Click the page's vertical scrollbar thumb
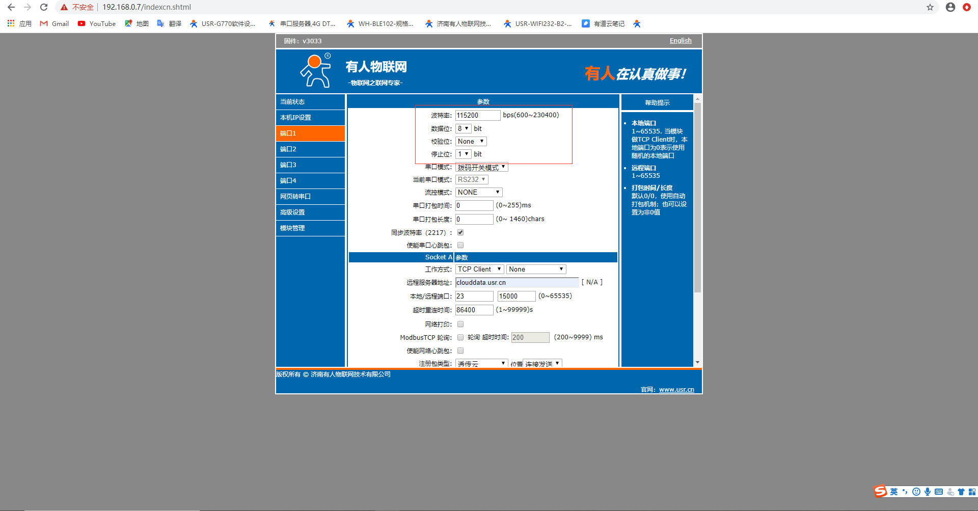 697,198
